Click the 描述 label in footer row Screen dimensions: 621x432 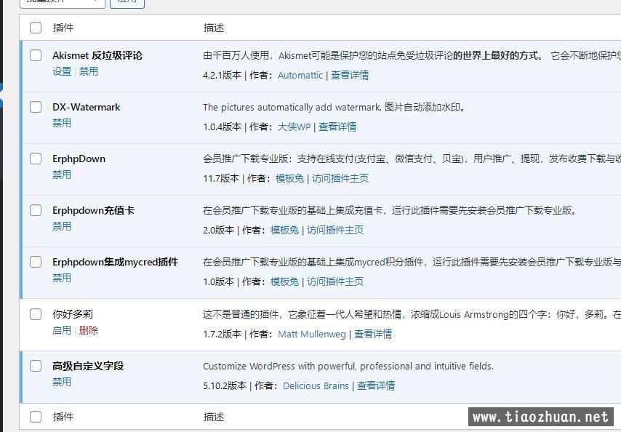tap(214, 417)
